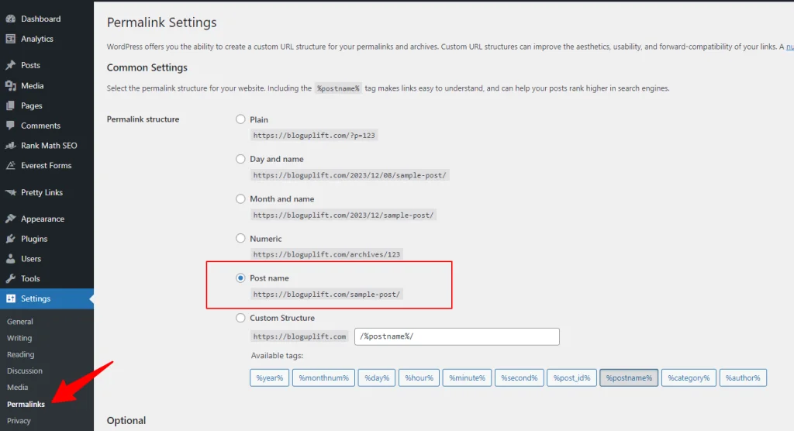
Task: Click the %category% tag button
Action: point(689,378)
